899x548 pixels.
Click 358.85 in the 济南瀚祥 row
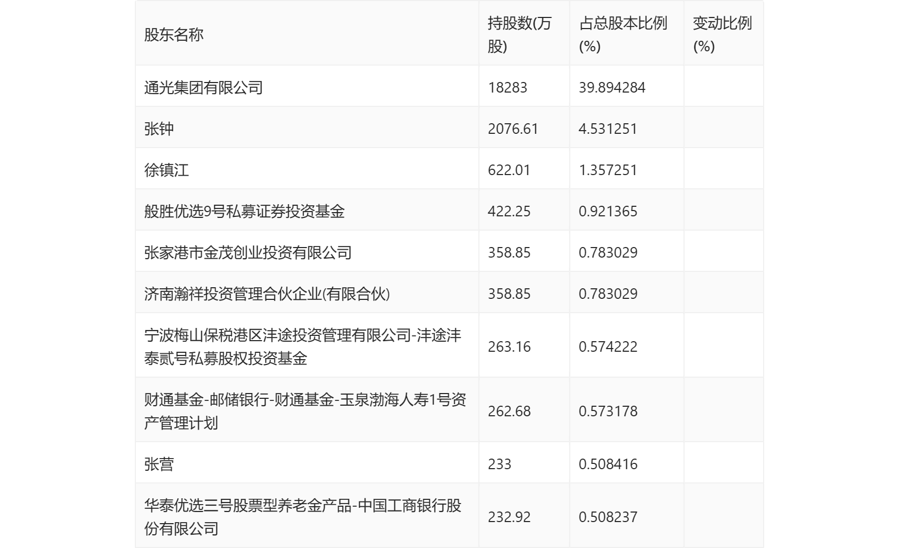509,294
